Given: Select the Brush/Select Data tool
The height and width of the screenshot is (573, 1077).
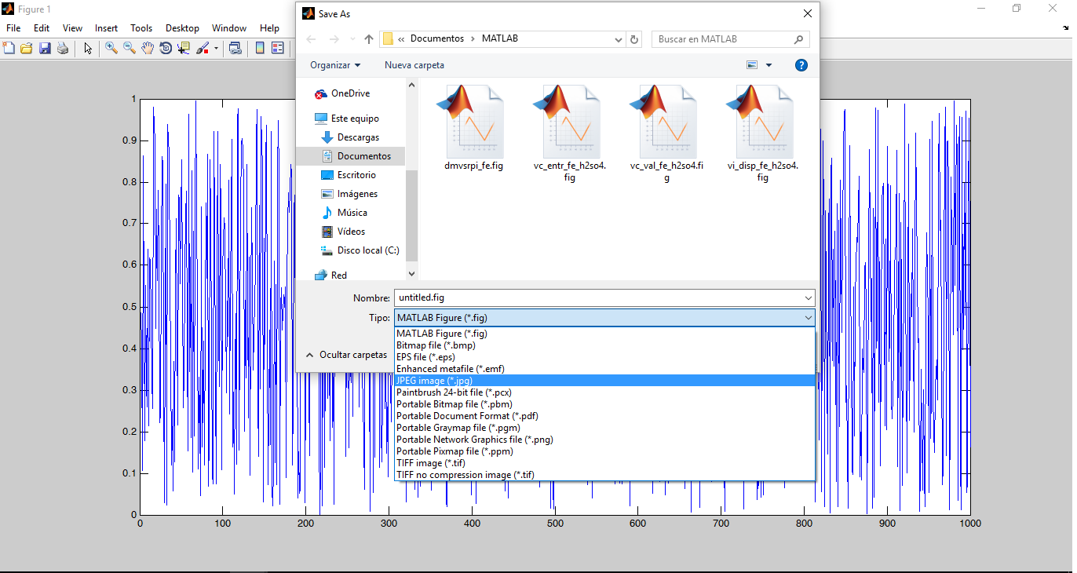Looking at the screenshot, I should click(203, 48).
